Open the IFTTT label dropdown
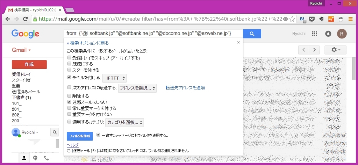The width and height of the screenshot is (358, 165). (x=115, y=78)
